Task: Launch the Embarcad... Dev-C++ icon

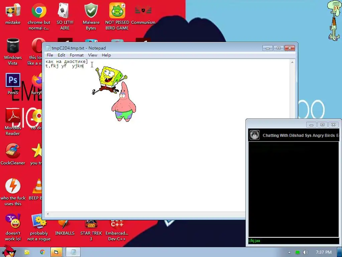Action: click(x=117, y=231)
